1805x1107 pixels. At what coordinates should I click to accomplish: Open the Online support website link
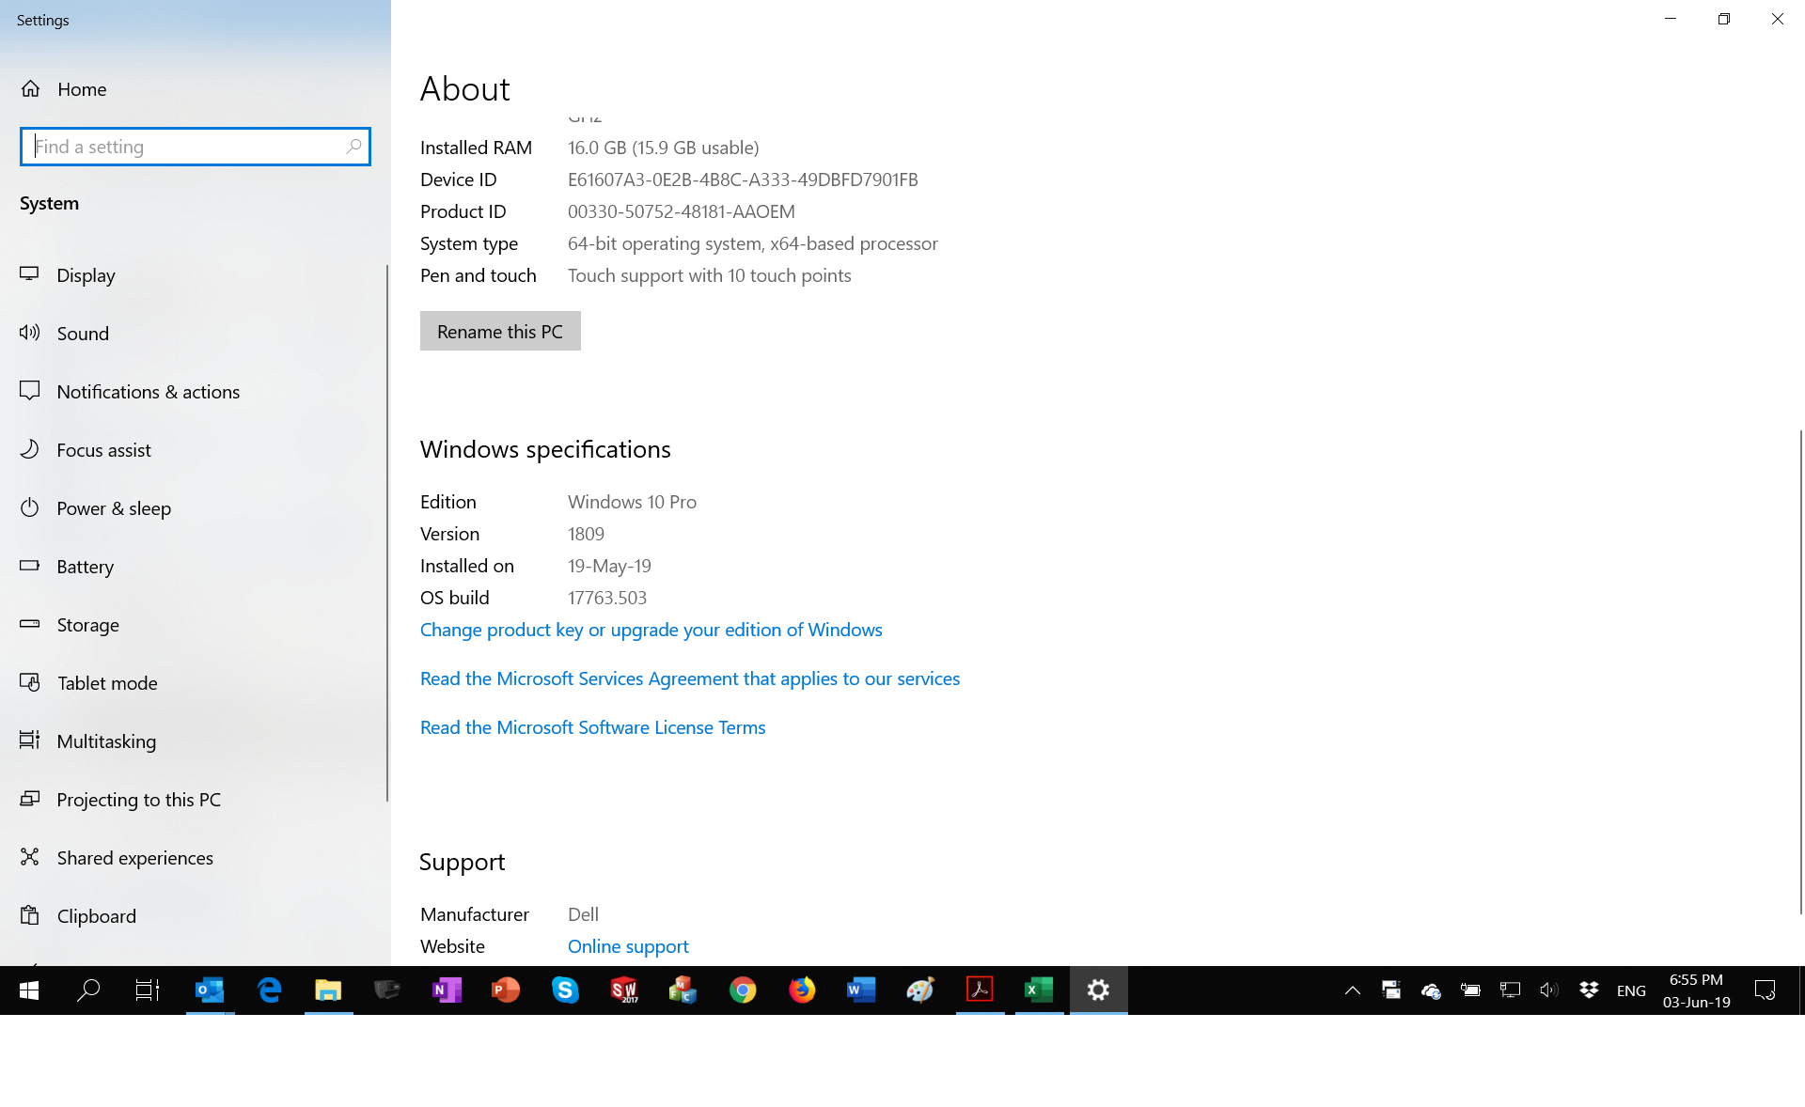(628, 946)
